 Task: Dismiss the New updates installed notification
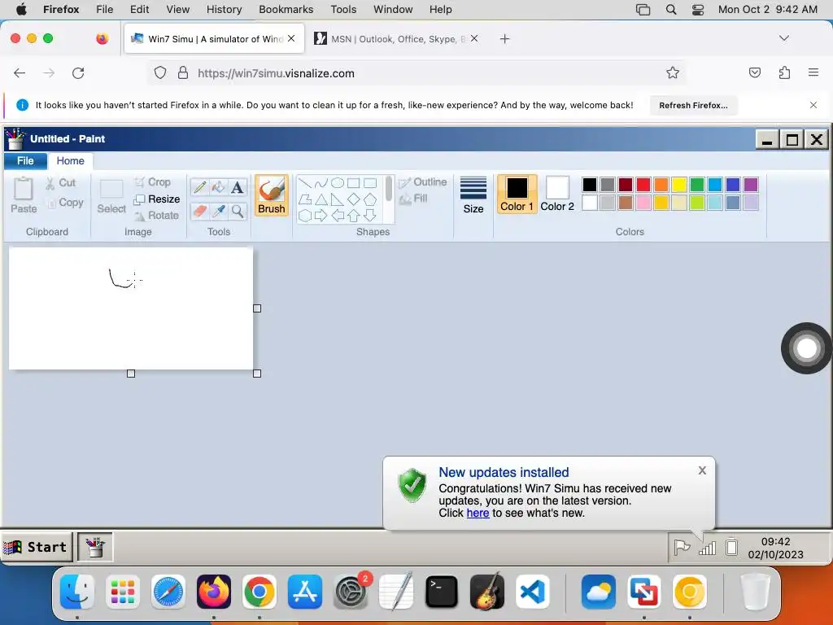[702, 470]
